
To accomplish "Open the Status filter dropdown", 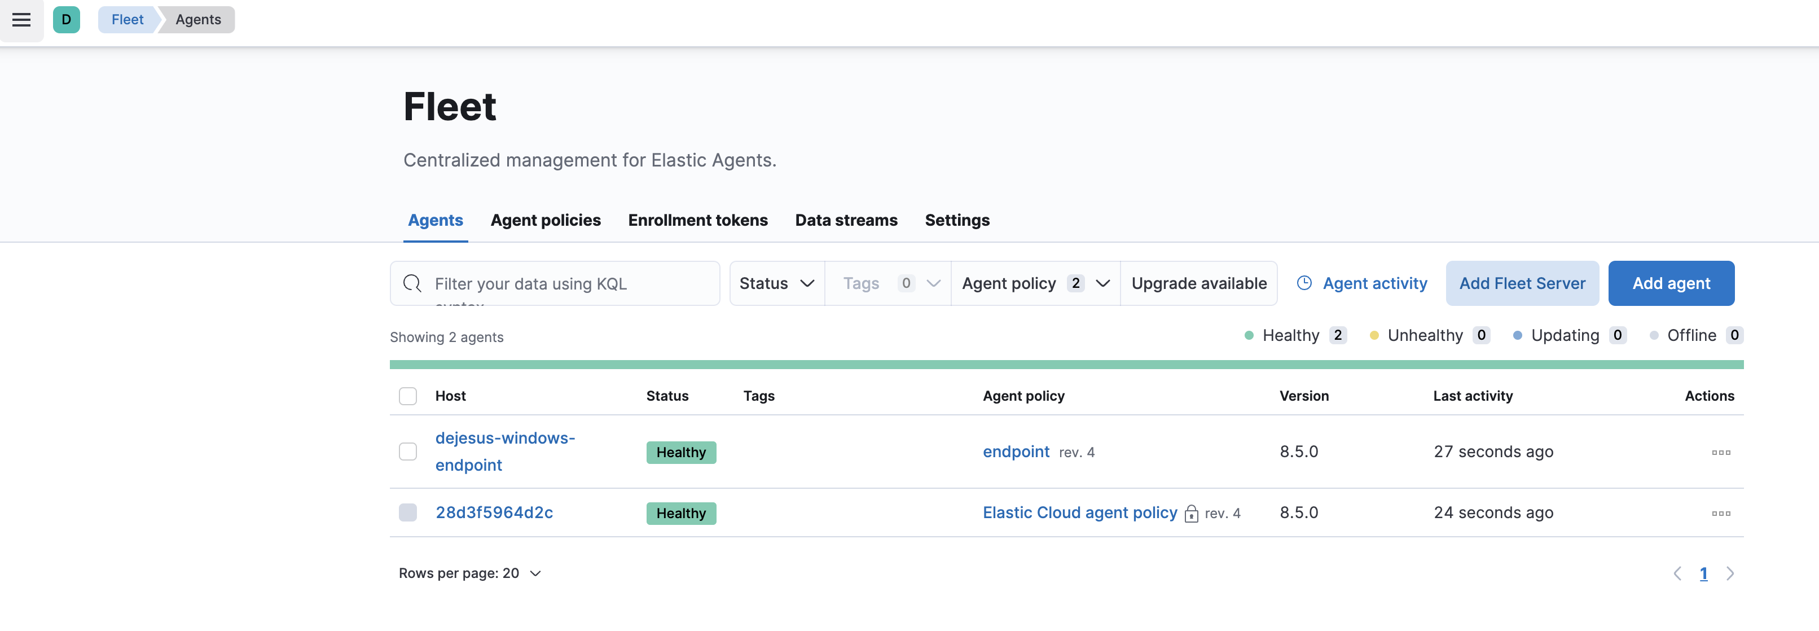I will tap(776, 283).
